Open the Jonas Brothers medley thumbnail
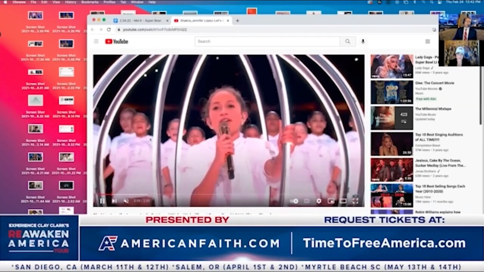This screenshot has height=272, width=484. (x=392, y=170)
